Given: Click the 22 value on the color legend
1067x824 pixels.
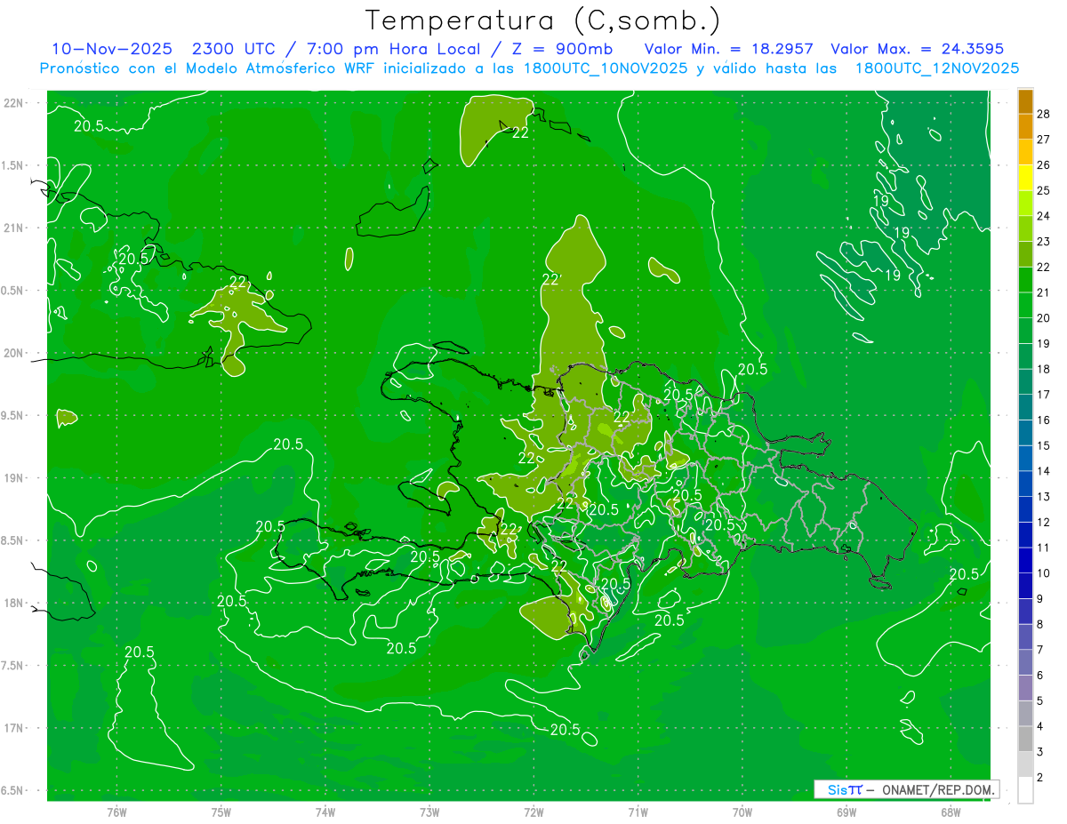Looking at the screenshot, I should 1045,267.
